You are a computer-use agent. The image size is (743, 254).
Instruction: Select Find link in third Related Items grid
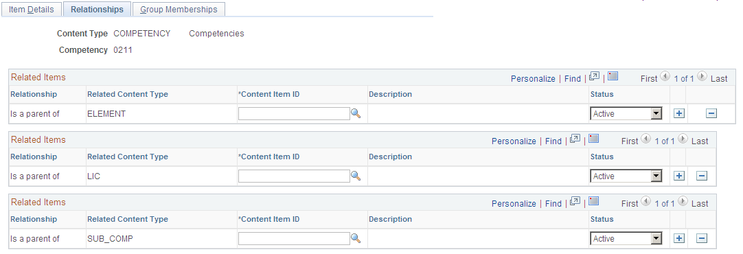point(553,204)
